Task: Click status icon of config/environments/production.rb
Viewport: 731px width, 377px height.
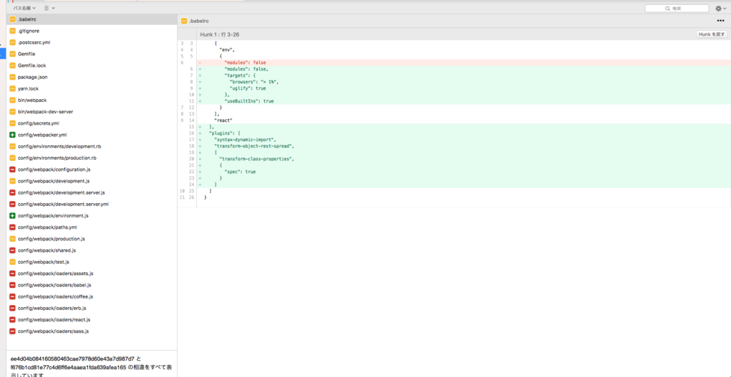Action: [x=13, y=157]
